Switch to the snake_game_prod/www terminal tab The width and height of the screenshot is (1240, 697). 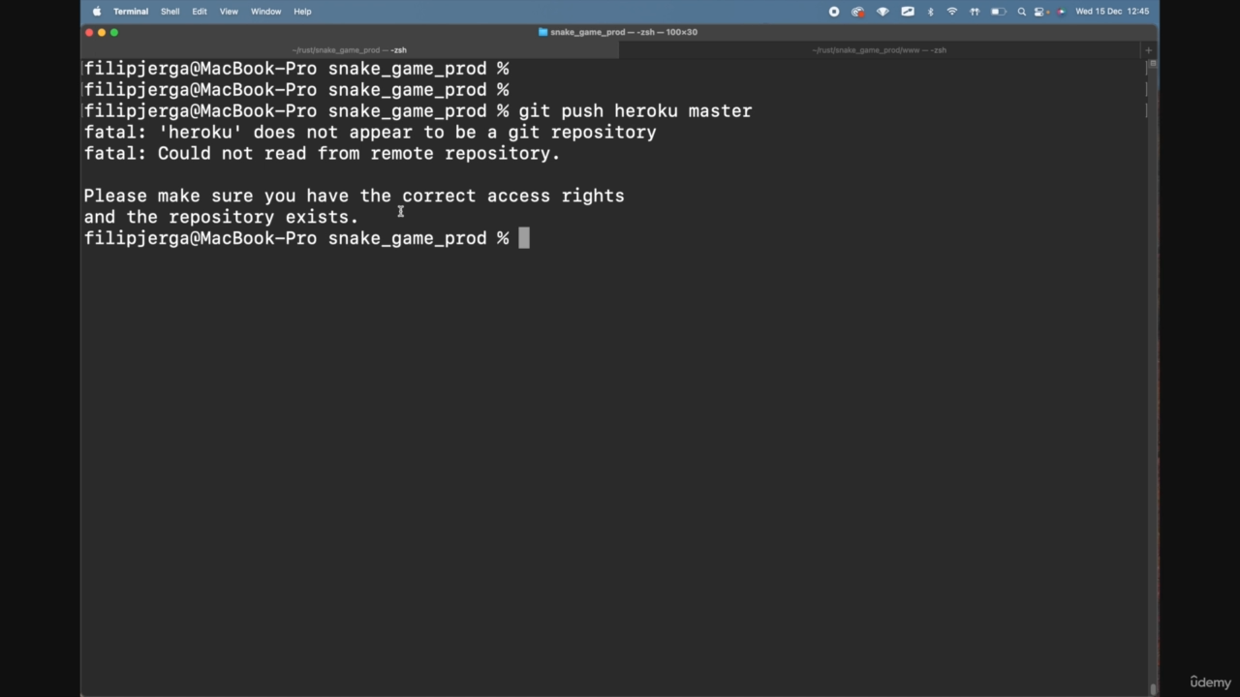(879, 50)
